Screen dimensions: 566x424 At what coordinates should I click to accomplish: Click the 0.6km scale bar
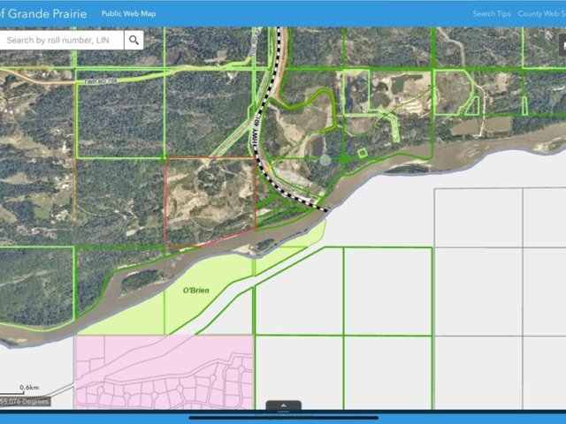[29, 388]
